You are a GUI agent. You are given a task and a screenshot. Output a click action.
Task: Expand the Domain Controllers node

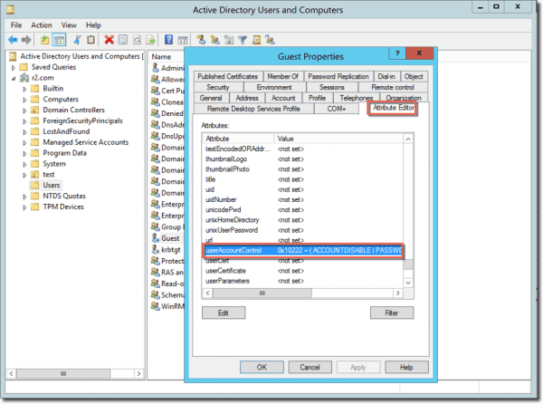click(24, 111)
